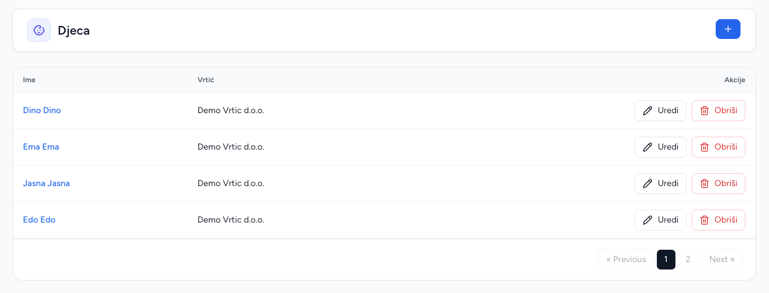Go to pagination page 2
The width and height of the screenshot is (769, 293).
point(688,260)
